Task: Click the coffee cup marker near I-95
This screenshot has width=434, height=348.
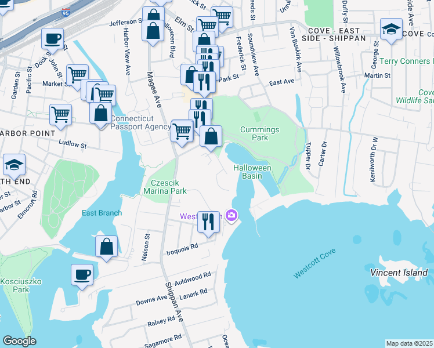Action: click(x=53, y=39)
